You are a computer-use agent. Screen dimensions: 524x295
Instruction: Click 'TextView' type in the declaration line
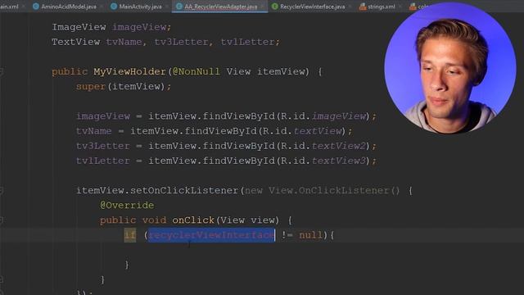(76, 42)
